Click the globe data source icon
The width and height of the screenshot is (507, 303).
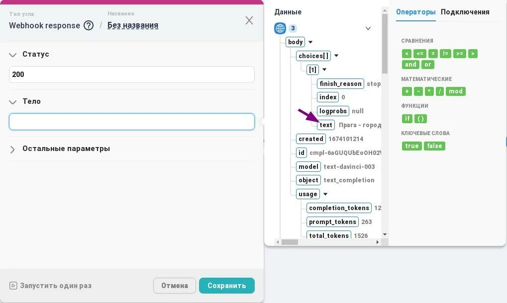tap(280, 28)
